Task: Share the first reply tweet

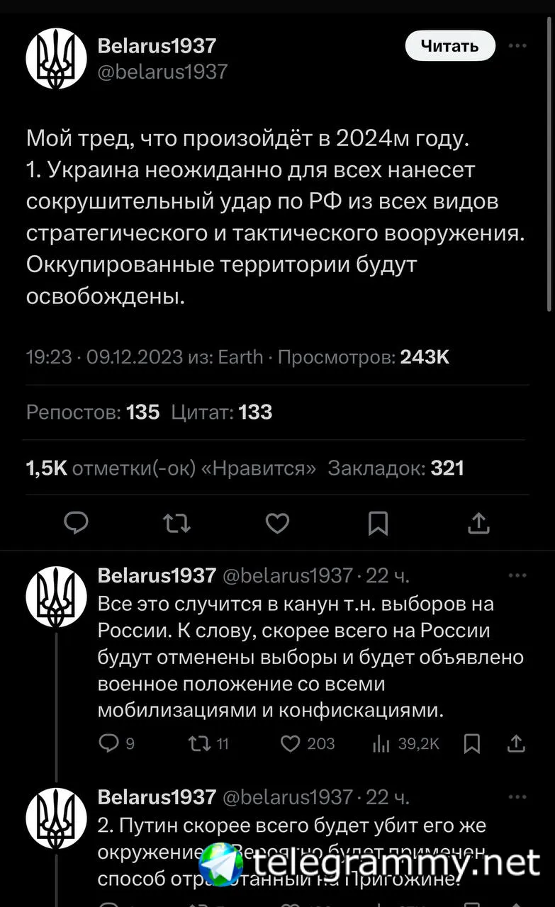Action: tap(517, 743)
